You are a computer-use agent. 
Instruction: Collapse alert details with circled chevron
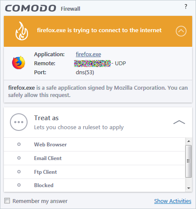(181, 31)
